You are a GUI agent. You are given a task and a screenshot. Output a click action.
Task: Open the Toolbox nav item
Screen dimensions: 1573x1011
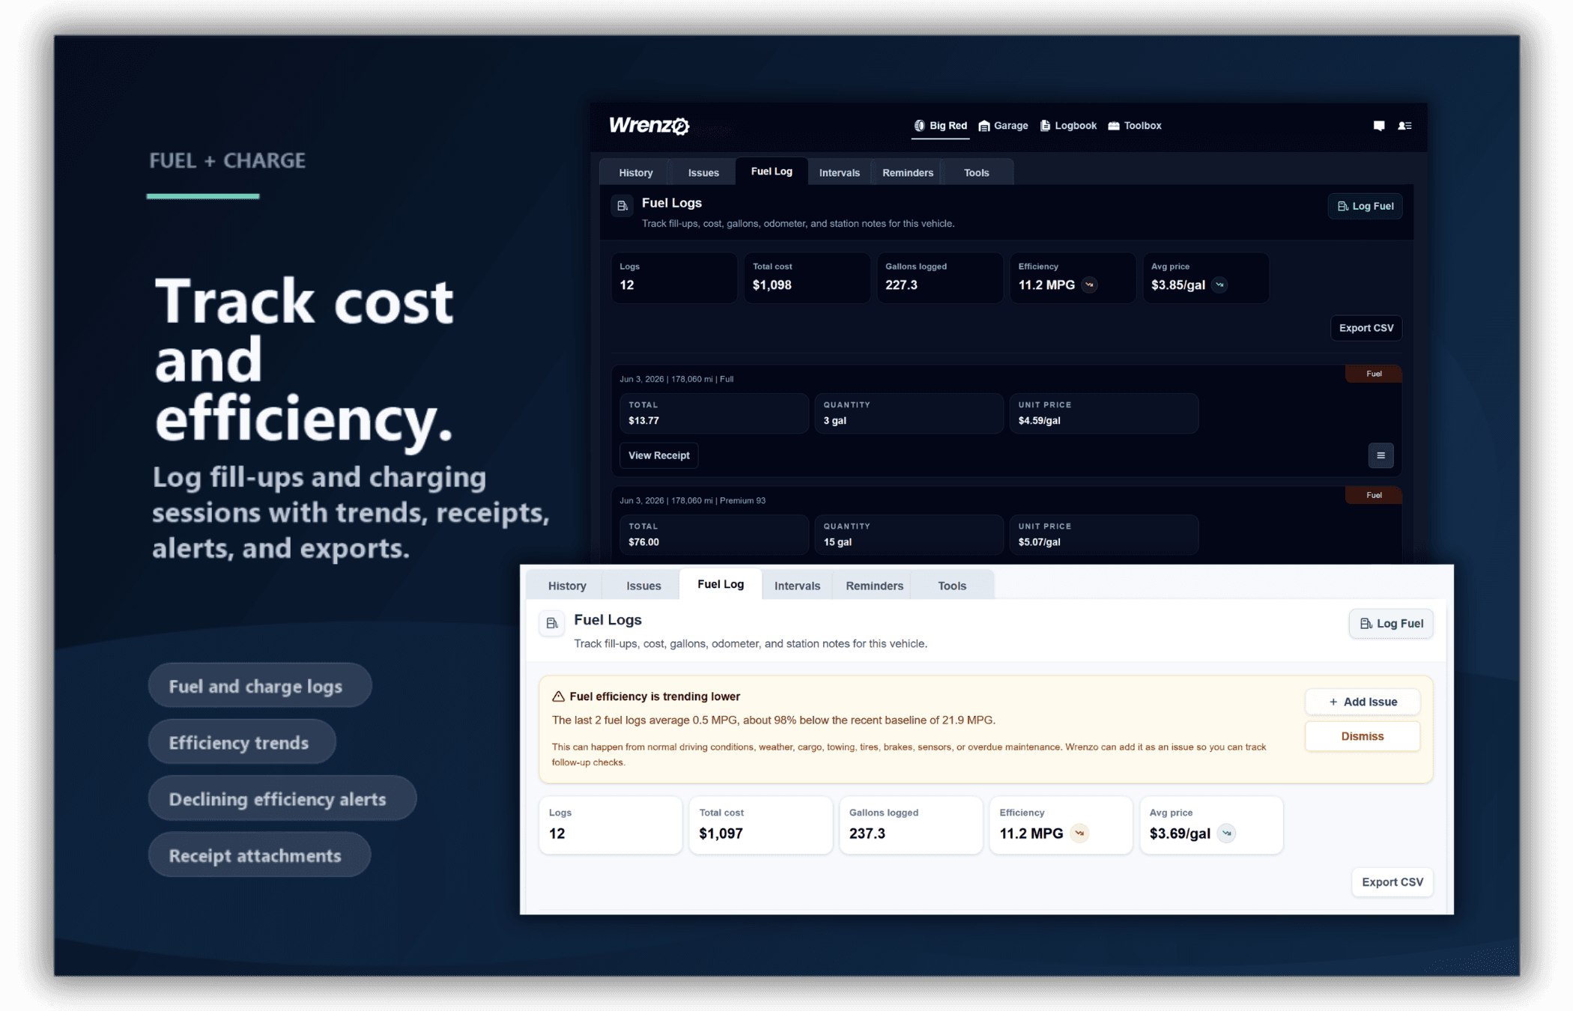(x=1135, y=126)
